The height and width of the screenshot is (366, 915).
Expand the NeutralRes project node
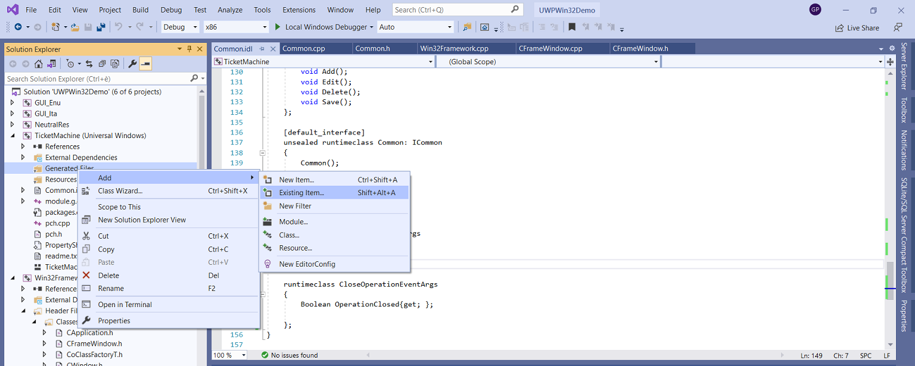coord(13,124)
